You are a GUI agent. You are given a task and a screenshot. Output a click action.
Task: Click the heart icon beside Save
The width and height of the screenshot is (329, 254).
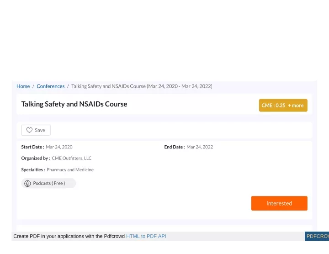pos(29,130)
